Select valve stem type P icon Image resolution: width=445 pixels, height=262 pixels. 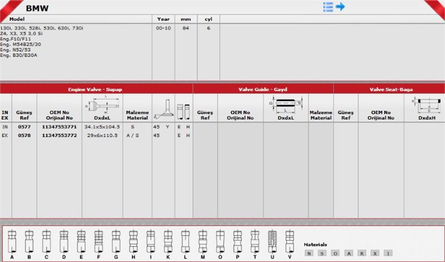(x=238, y=241)
